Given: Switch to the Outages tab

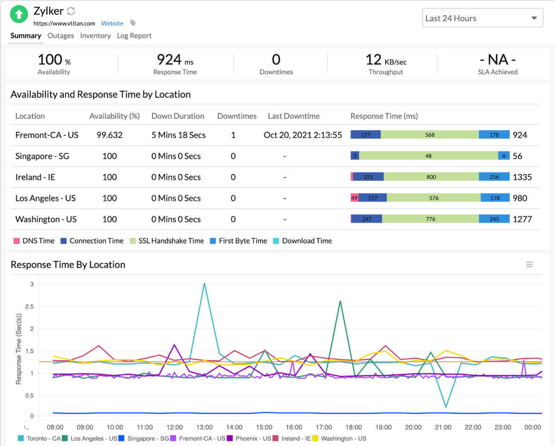Looking at the screenshot, I should click(x=60, y=36).
